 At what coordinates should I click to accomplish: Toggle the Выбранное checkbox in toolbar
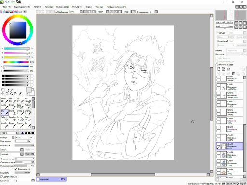56,12
